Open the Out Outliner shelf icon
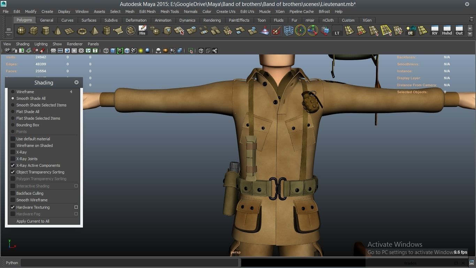Screen dimensions: 476x268 click(459, 30)
